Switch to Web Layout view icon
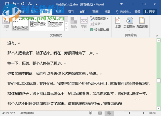The height and width of the screenshot is (116, 161). [109, 113]
